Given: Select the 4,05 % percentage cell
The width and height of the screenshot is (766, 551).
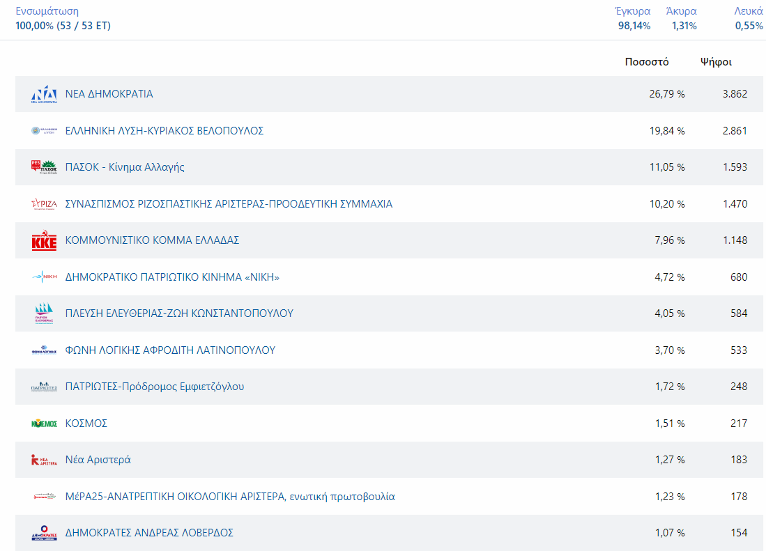Looking at the screenshot, I should [x=670, y=313].
